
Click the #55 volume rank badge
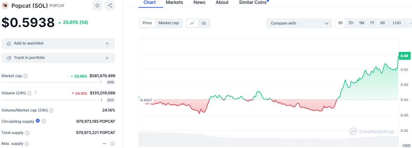pyautogui.click(x=110, y=100)
